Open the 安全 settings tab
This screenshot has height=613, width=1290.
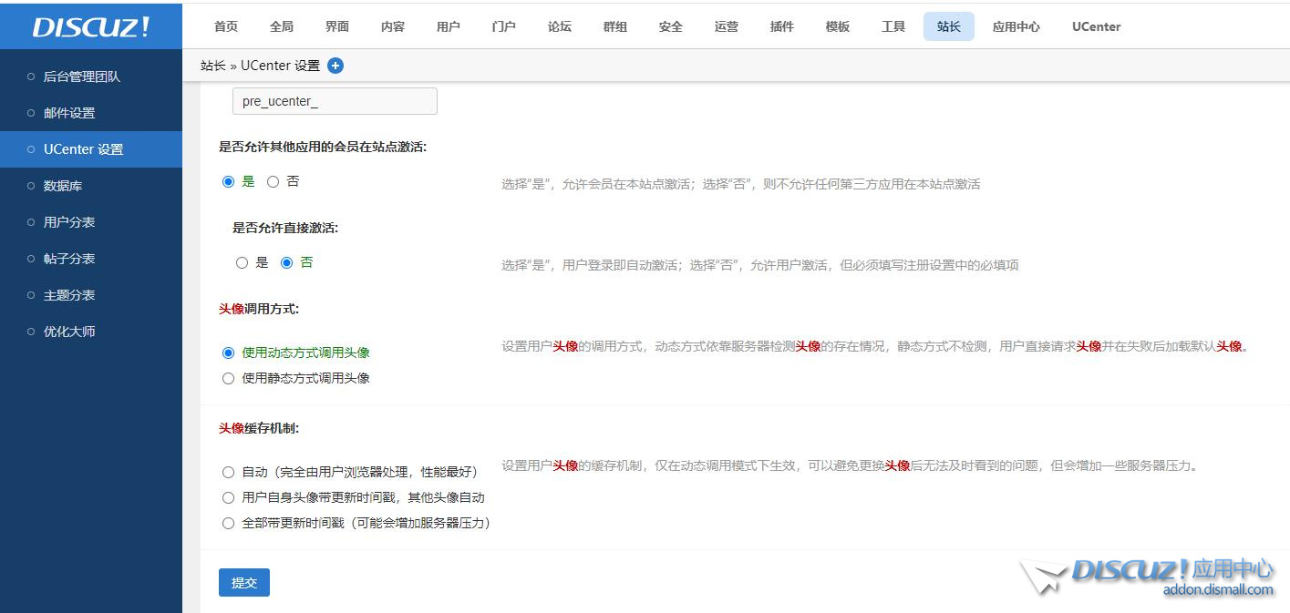(670, 26)
